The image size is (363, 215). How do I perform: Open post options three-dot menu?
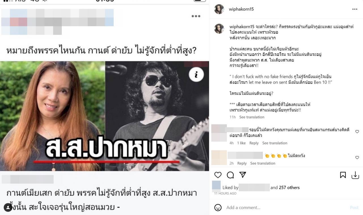[355, 9]
